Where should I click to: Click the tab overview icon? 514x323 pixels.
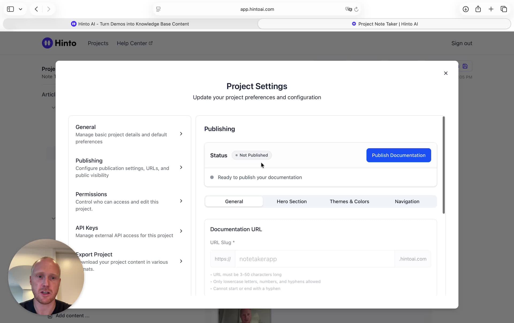click(x=504, y=9)
